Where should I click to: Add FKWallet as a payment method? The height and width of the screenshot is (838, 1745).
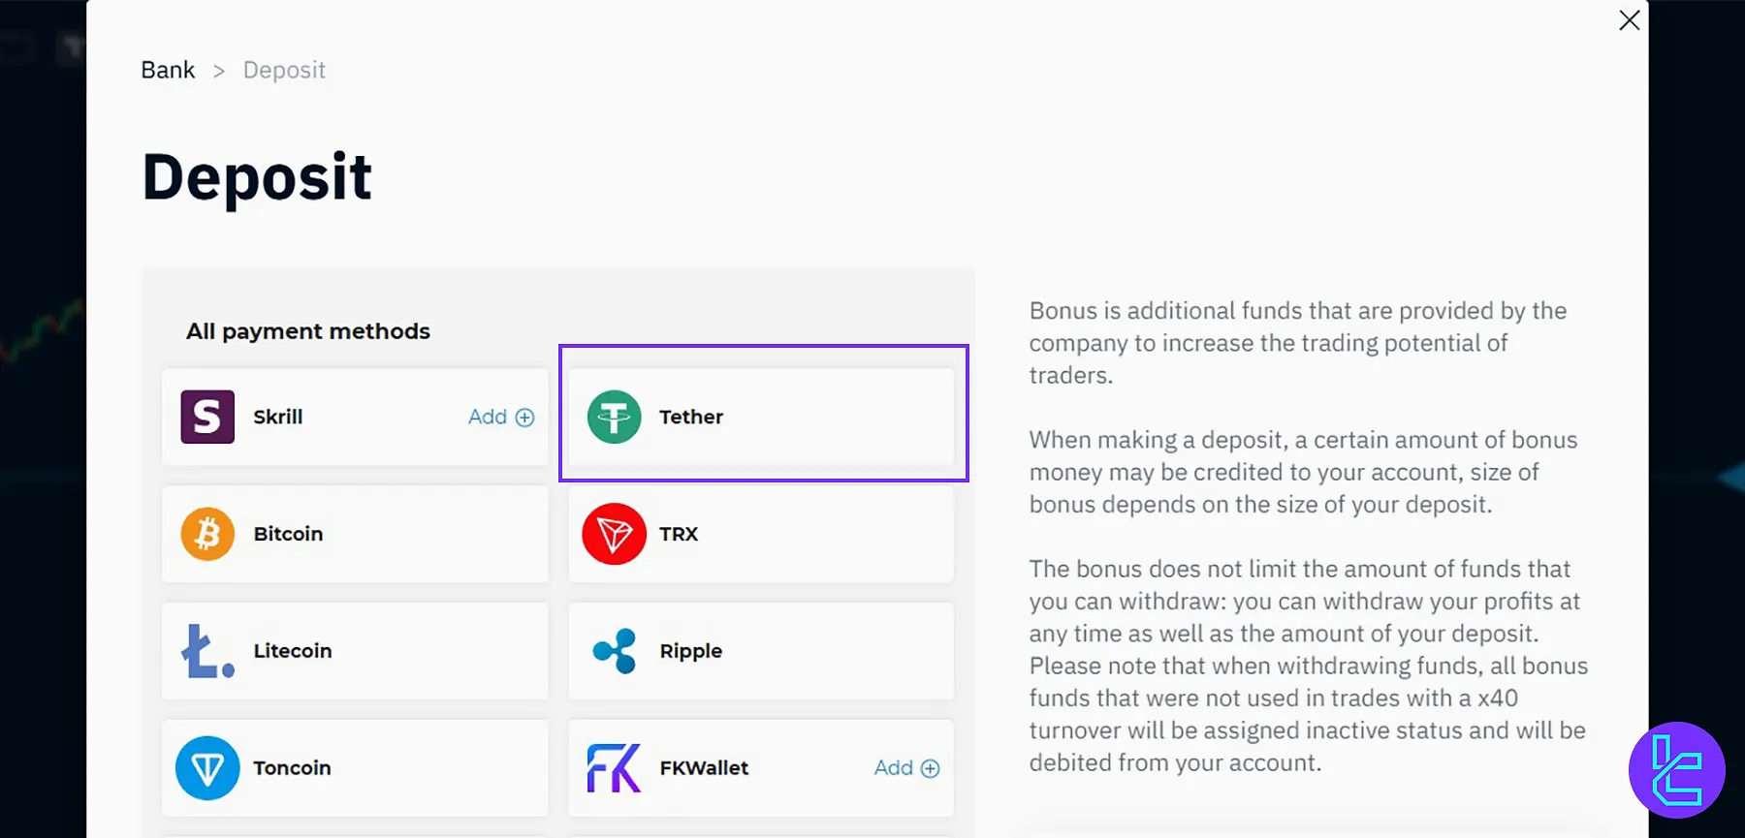click(x=906, y=768)
